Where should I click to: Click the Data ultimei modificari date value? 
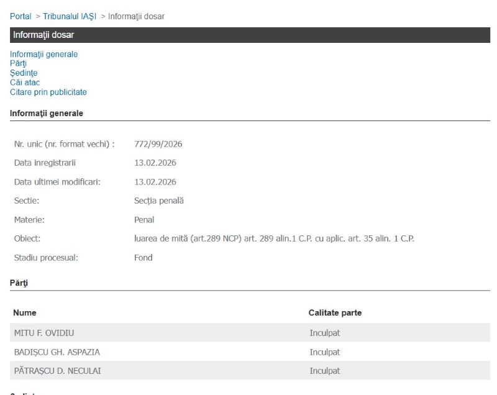tap(155, 182)
